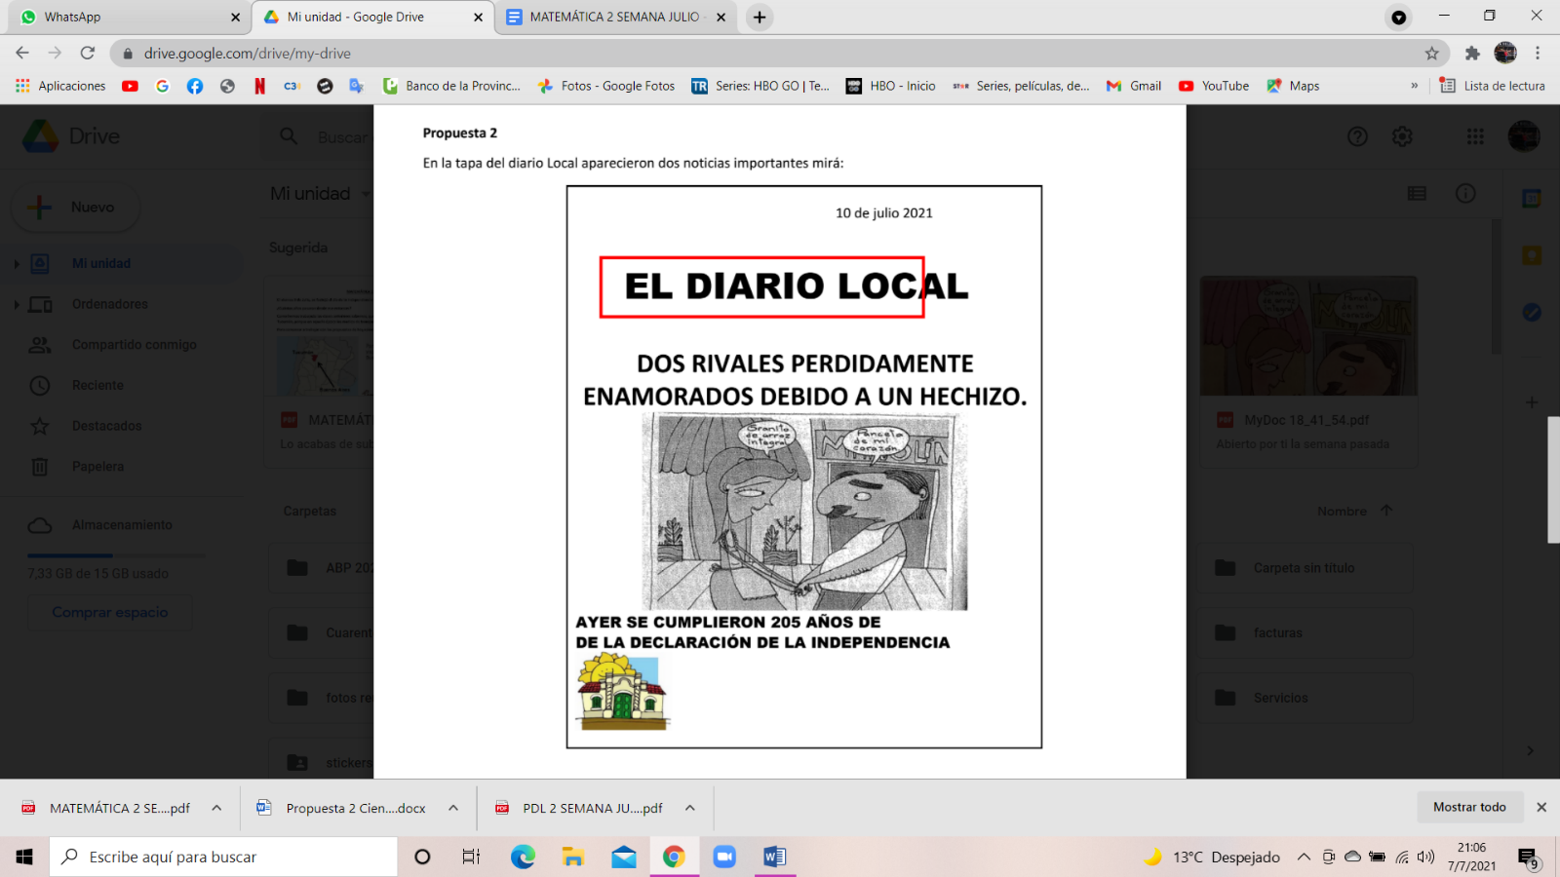Open Aplicaciones bookmarks shortcut

pos(60,86)
